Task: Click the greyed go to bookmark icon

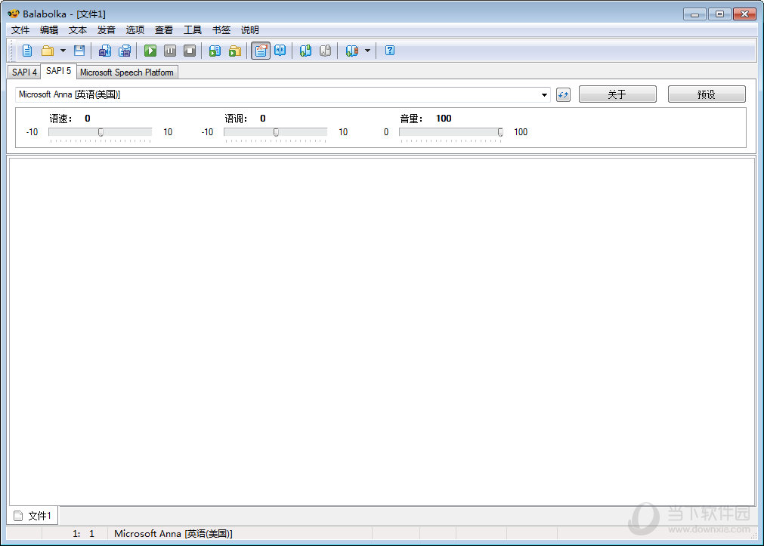Action: click(x=325, y=51)
